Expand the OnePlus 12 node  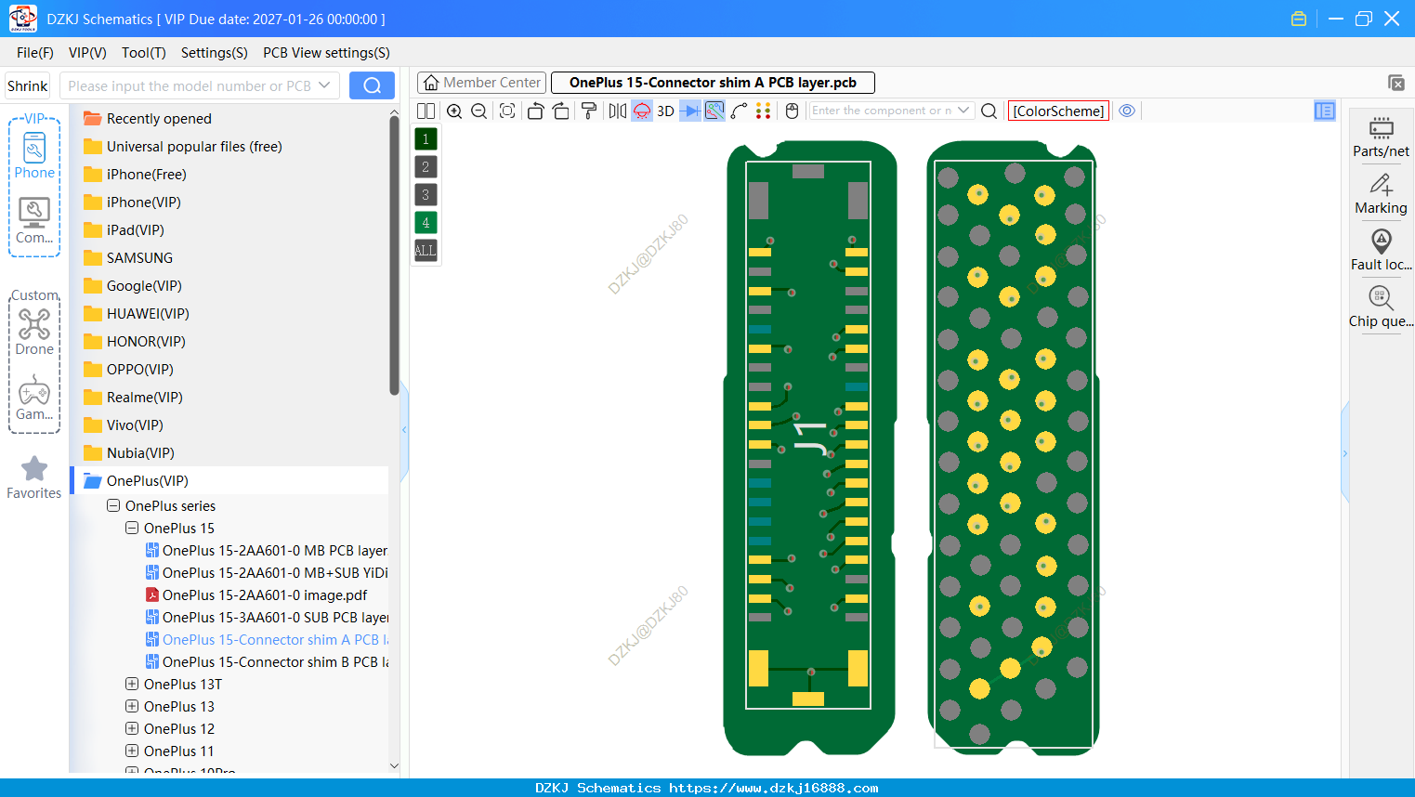(132, 729)
